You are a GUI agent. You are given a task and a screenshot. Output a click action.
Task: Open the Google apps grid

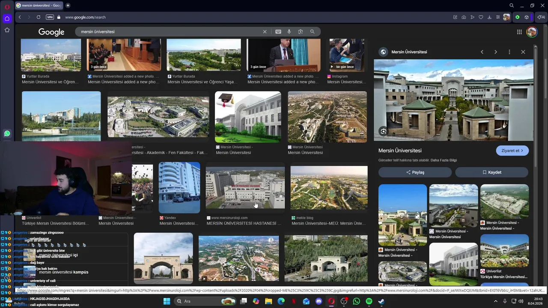click(x=519, y=32)
